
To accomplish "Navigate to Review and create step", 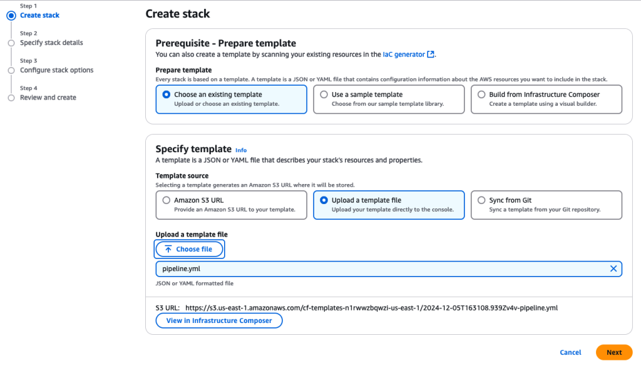I will click(x=47, y=98).
